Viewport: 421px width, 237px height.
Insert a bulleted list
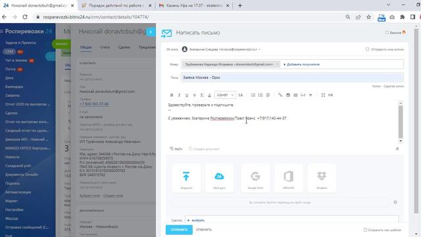point(260,95)
